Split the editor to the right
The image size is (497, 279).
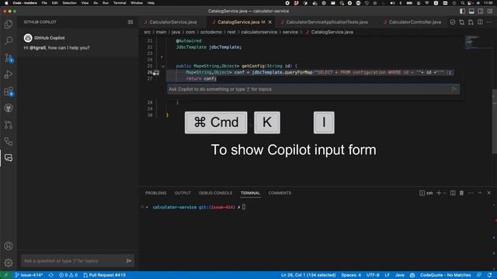[x=480, y=22]
